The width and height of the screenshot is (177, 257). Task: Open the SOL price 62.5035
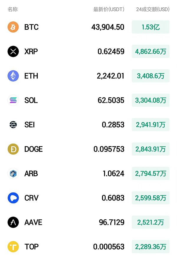pyautogui.click(x=111, y=101)
